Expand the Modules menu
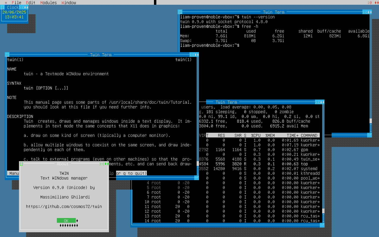Screen dimensions: 379x237 (x=49, y=3)
